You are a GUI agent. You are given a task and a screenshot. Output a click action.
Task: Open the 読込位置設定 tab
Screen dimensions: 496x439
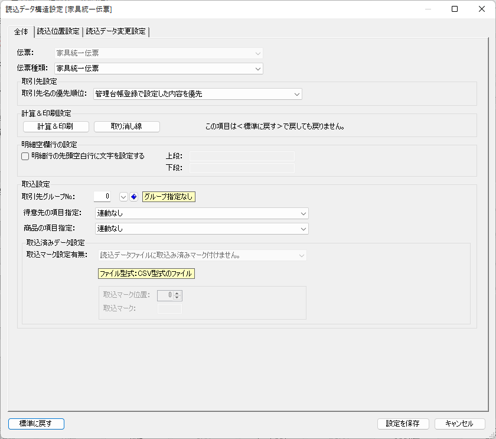tap(58, 31)
